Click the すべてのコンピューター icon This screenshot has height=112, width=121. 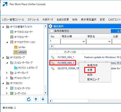click(12, 32)
